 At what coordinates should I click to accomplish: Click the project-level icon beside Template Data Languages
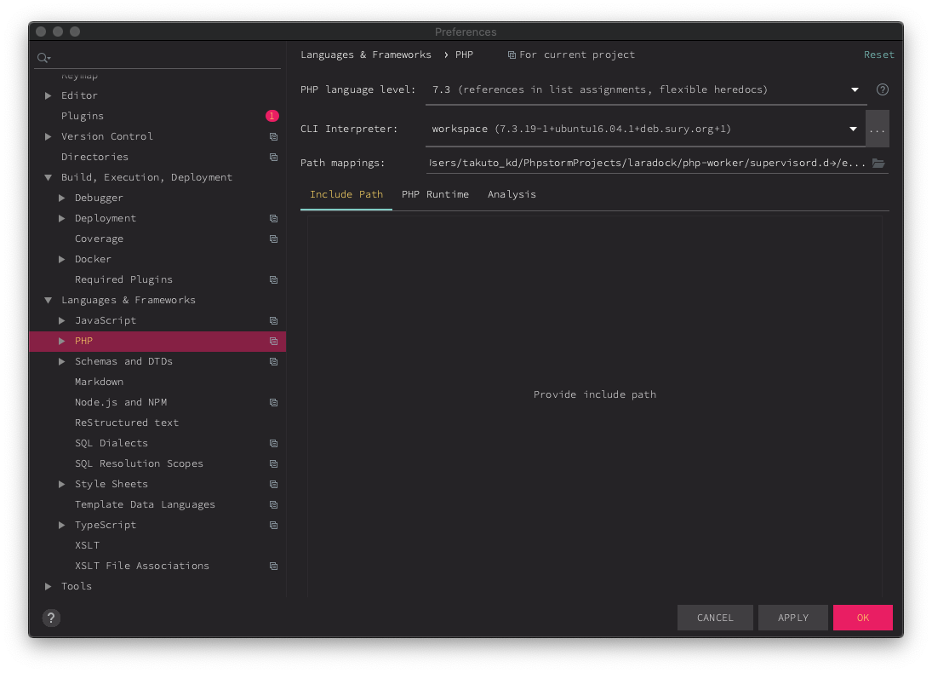(273, 504)
